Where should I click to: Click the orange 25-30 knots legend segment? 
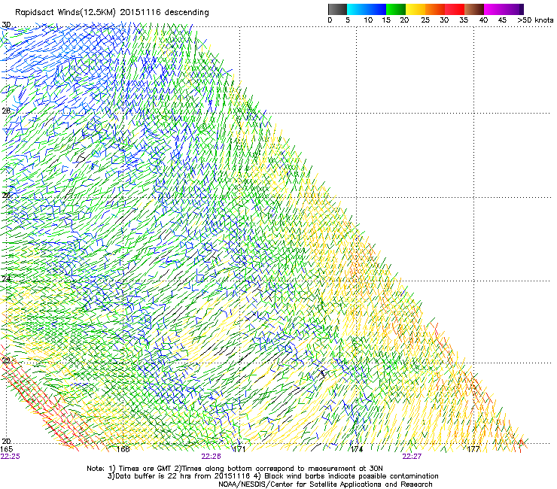click(x=435, y=9)
